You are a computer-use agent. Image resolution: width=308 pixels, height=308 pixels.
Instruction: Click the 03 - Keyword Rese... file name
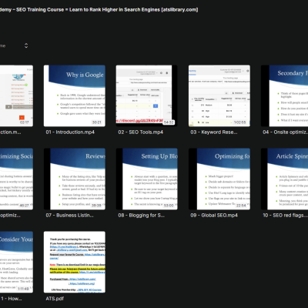[214, 132]
